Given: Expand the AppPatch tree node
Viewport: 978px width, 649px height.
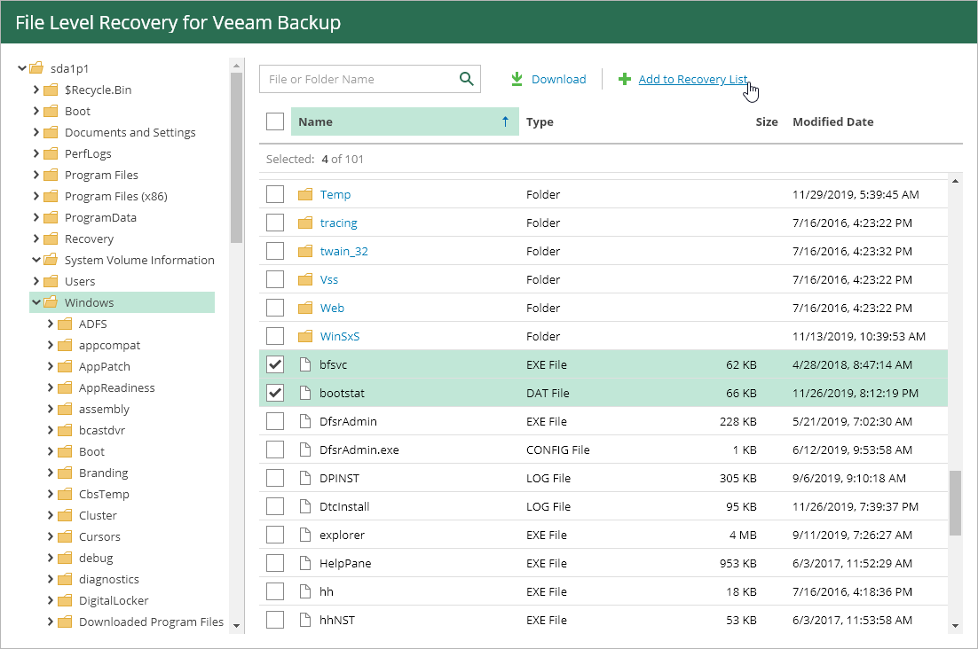Looking at the screenshot, I should [51, 366].
